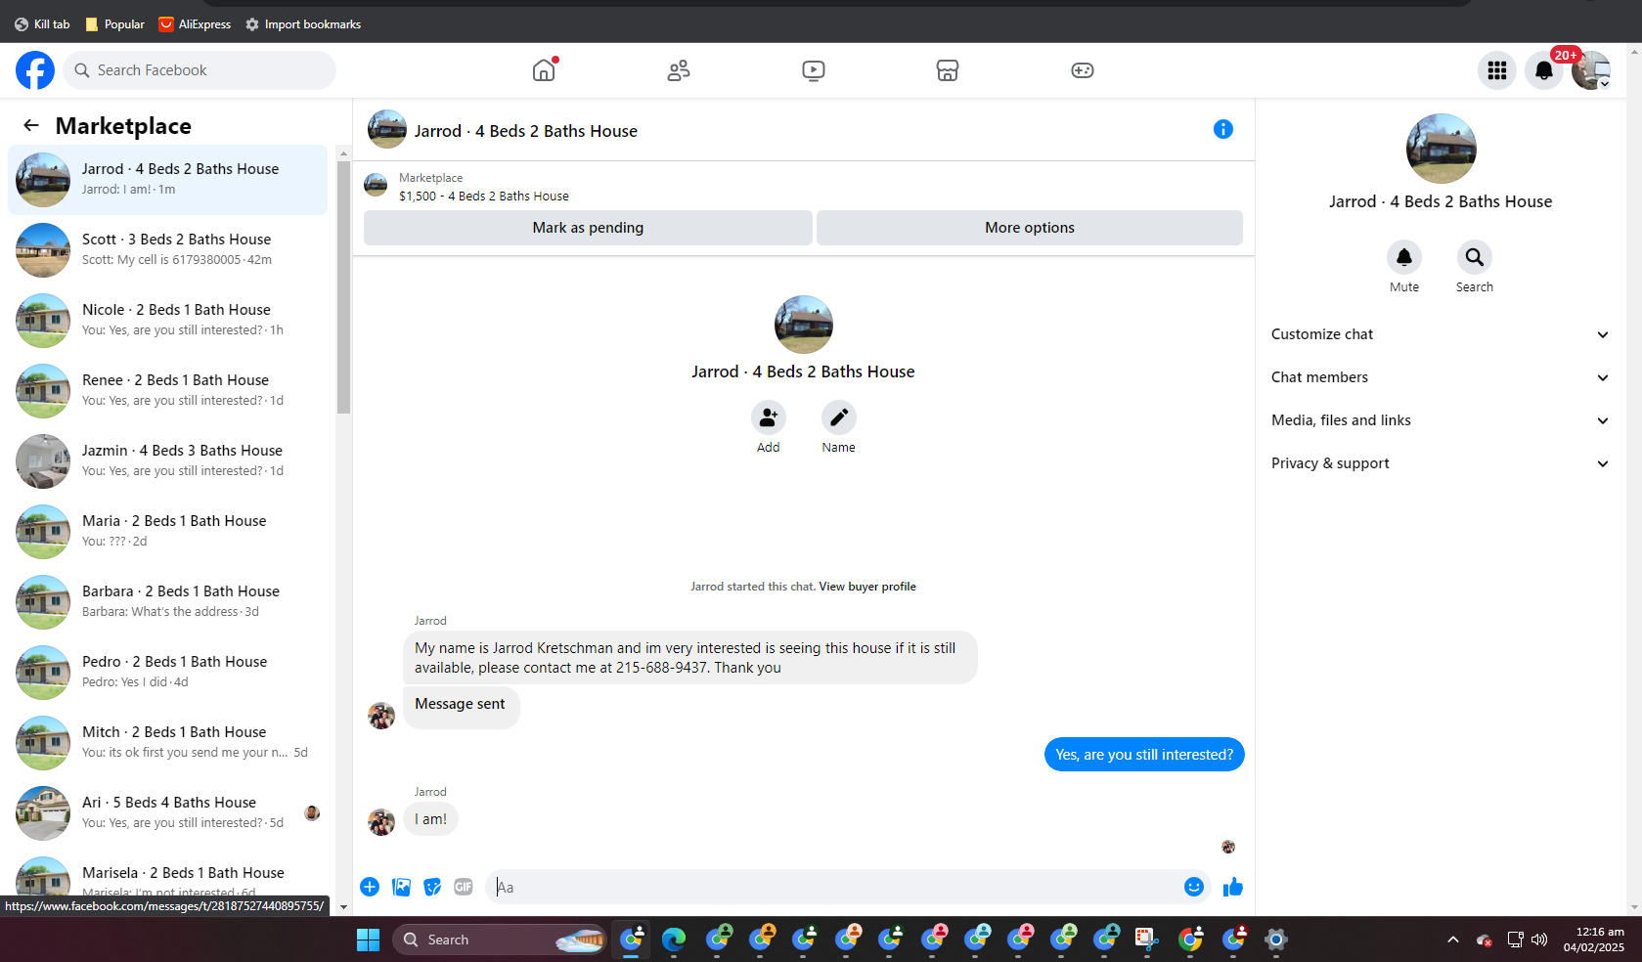The width and height of the screenshot is (1642, 962).
Task: Open the Gaming controller icon
Action: tap(1083, 70)
